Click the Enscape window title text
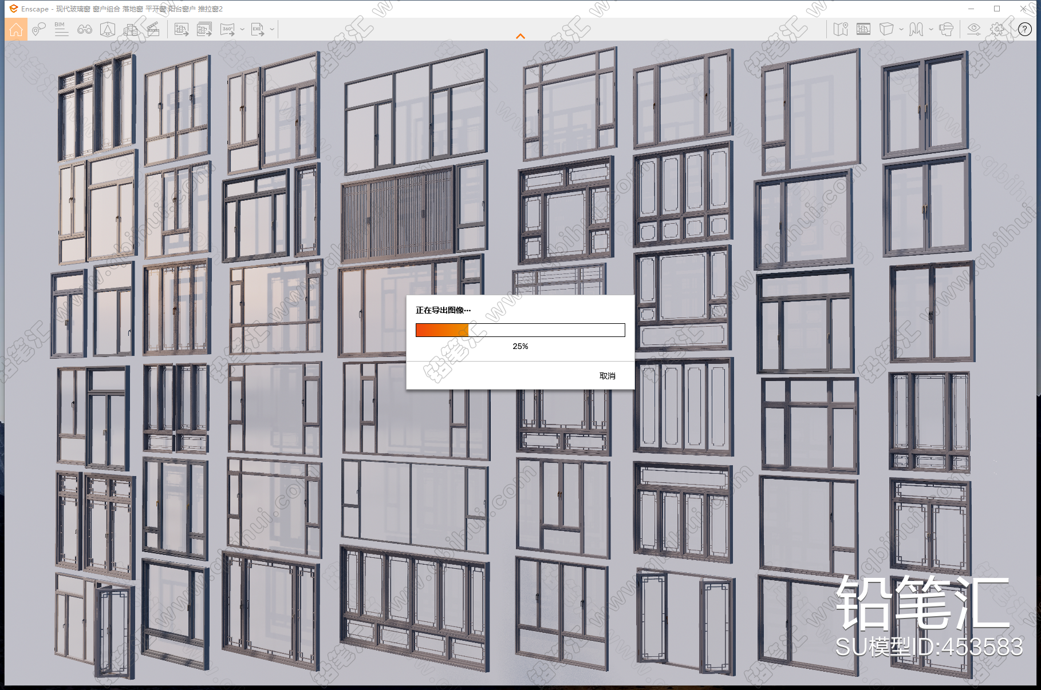Viewport: 1041px width, 690px height. click(x=122, y=9)
